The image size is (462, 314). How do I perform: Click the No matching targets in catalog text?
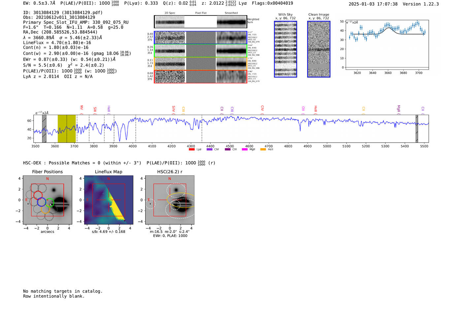coord(63,291)
